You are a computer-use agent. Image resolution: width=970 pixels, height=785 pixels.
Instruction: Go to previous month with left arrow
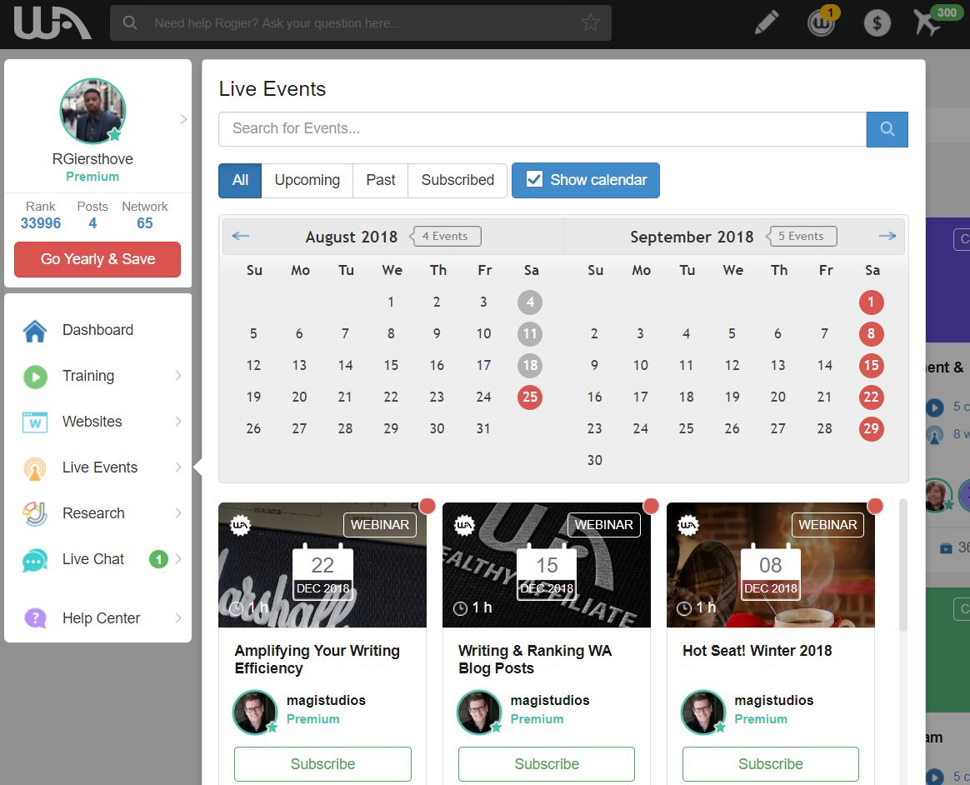[241, 236]
